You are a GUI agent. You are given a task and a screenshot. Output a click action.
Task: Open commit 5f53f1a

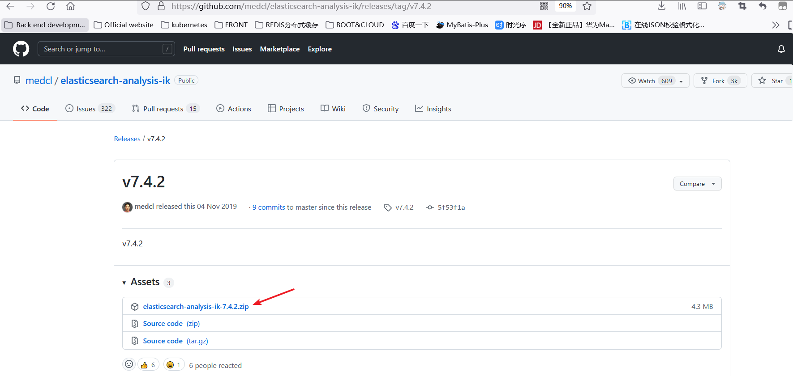click(451, 207)
